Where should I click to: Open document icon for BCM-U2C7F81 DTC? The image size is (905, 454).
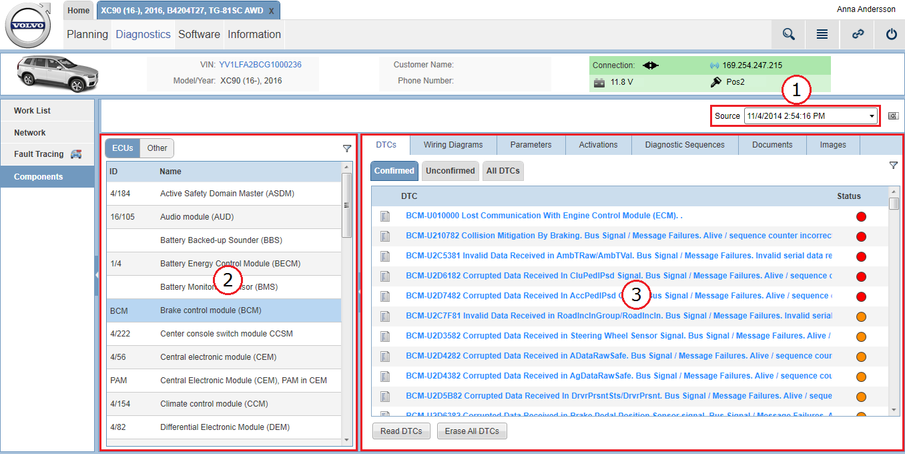384,316
